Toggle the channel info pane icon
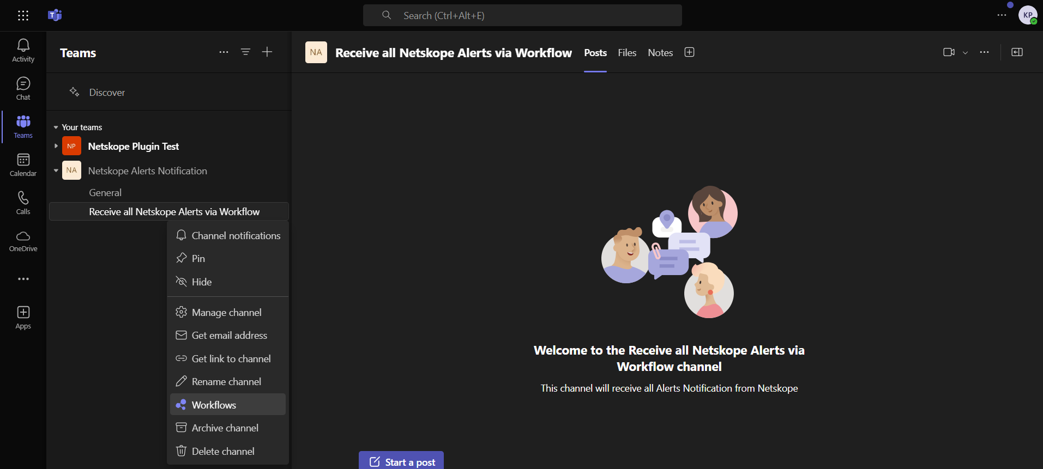The image size is (1043, 469). (1017, 52)
